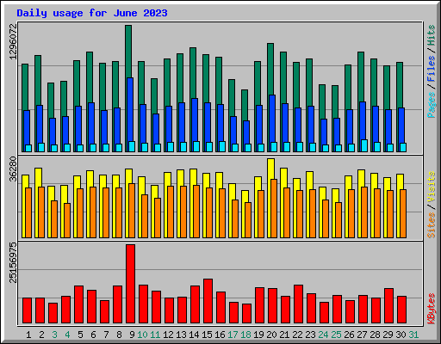The image size is (441, 344).
Task: Select day 3 on the x-axis
Action: click(x=54, y=335)
